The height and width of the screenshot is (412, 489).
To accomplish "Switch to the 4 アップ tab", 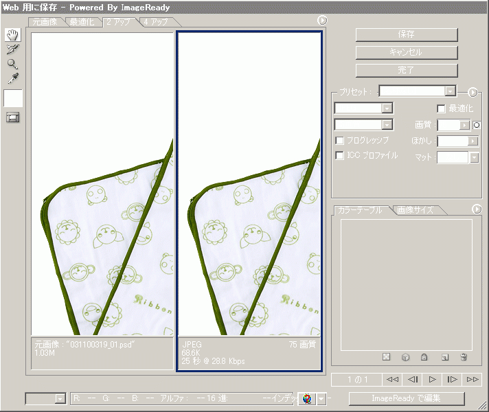I will click(155, 22).
